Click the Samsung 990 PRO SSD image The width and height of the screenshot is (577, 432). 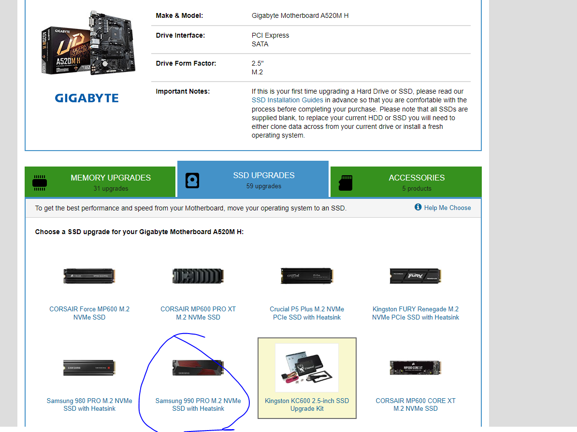point(198,368)
